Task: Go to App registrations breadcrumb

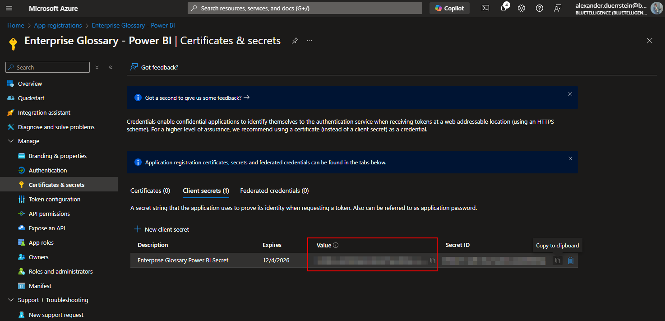Action: click(58, 25)
